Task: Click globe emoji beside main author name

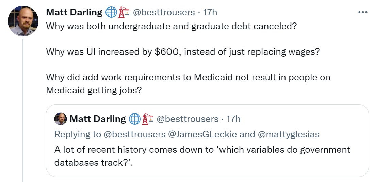Action: coord(111,12)
